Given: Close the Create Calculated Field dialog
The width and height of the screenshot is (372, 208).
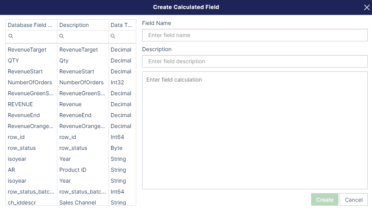Looking at the screenshot, I should (367, 7).
